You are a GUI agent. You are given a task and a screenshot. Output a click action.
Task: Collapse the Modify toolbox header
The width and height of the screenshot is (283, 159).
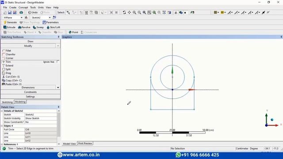tap(28, 46)
